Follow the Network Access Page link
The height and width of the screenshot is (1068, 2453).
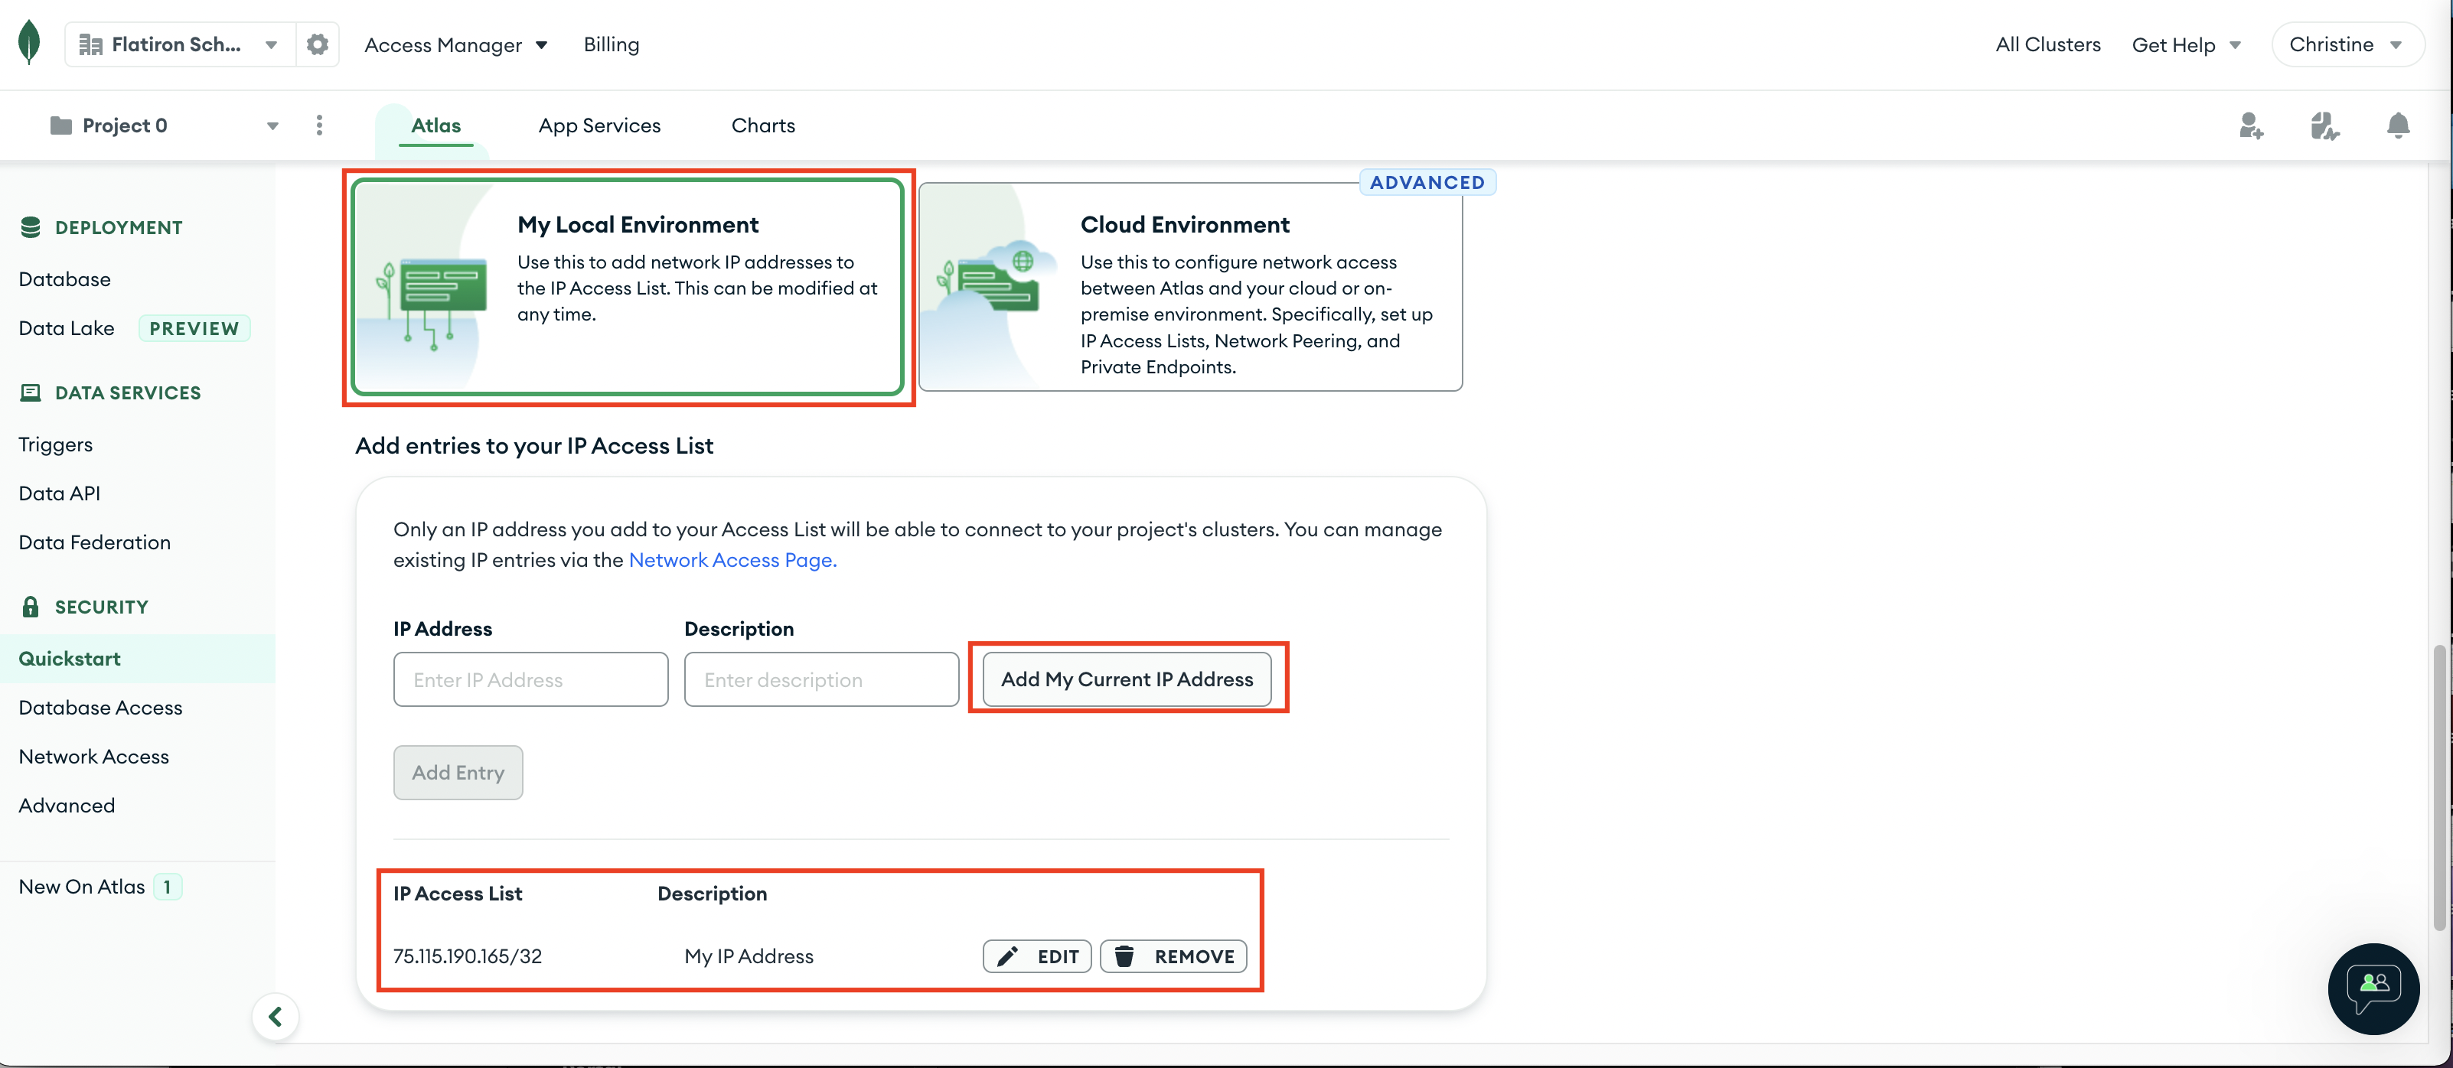pos(732,560)
